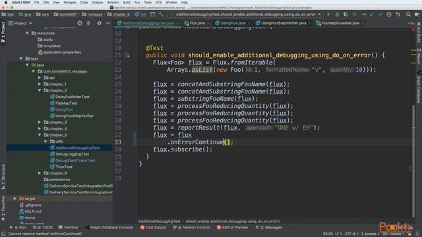Toggle the Maven side panel

[x=419, y=57]
